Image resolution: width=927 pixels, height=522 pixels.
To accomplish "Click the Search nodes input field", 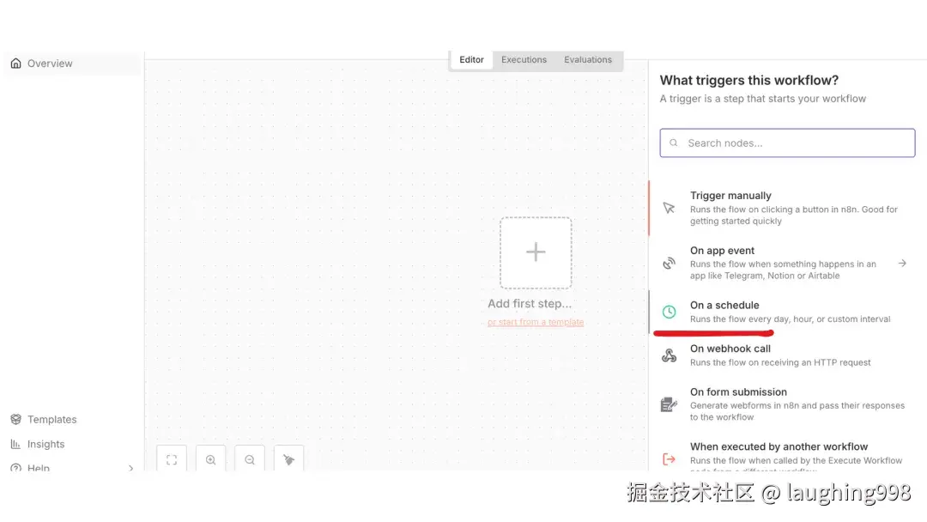I will click(x=787, y=143).
